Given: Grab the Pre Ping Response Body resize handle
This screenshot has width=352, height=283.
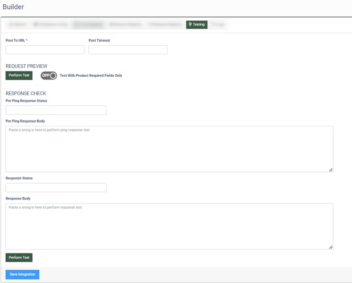Looking at the screenshot, I should point(330,169).
